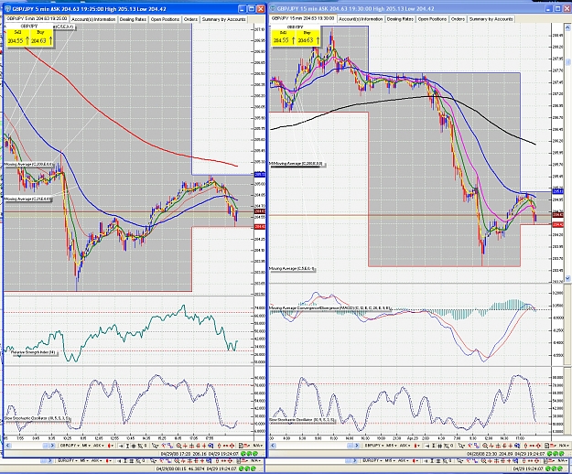572x474 pixels.
Task: Click the red plus crosshair icon in 5 min toolbar
Action: pos(185,446)
